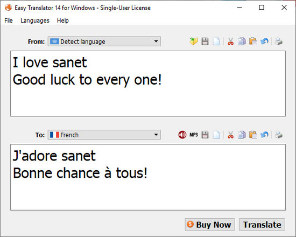Copy the translated text

point(242,135)
